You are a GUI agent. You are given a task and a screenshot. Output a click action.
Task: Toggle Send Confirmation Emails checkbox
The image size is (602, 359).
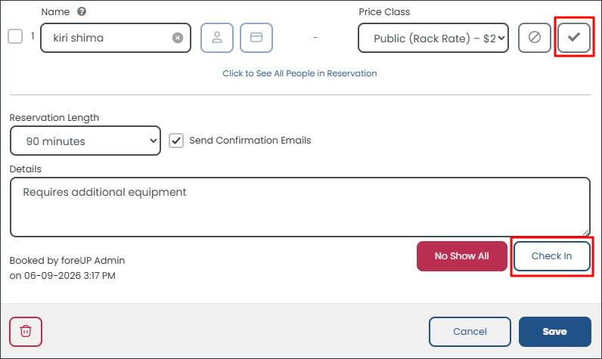pos(176,141)
